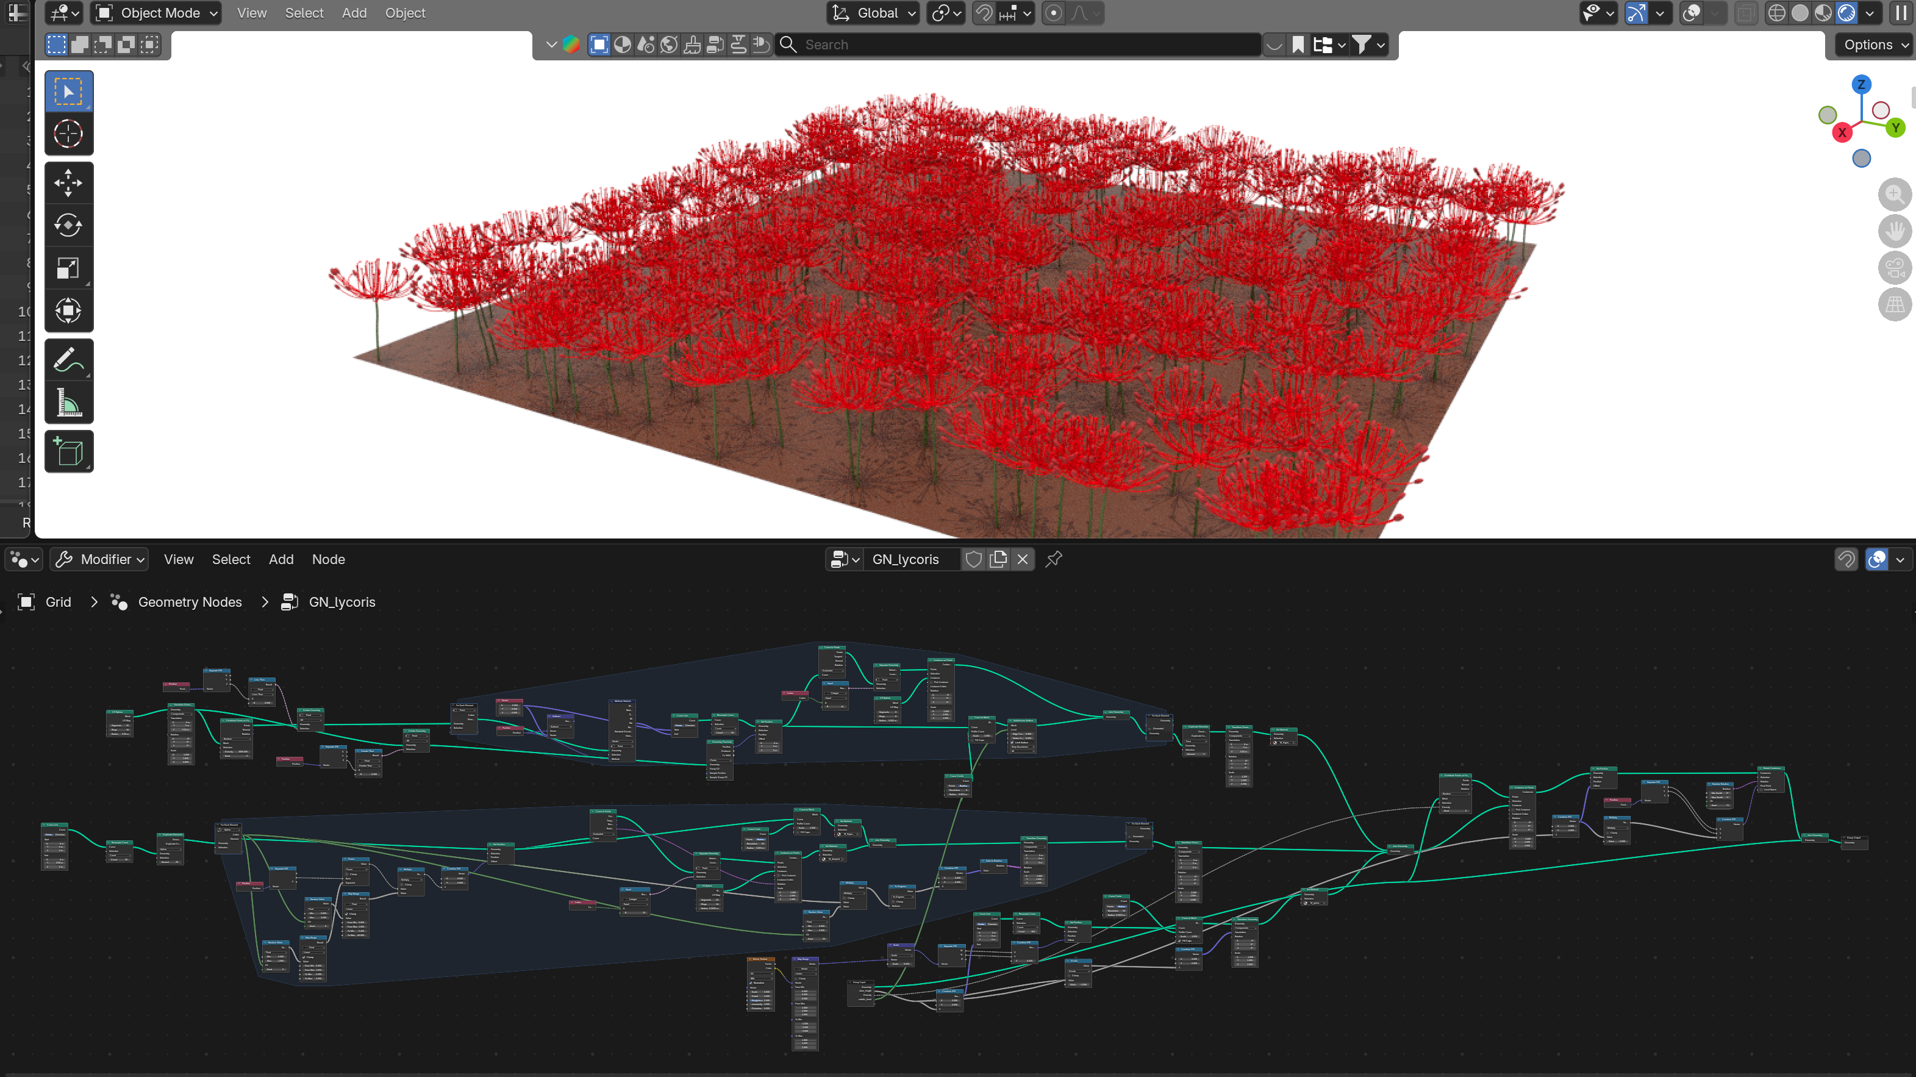Activate the 3D Cursor tool
Screen dimensions: 1916x1077
tap(68, 134)
